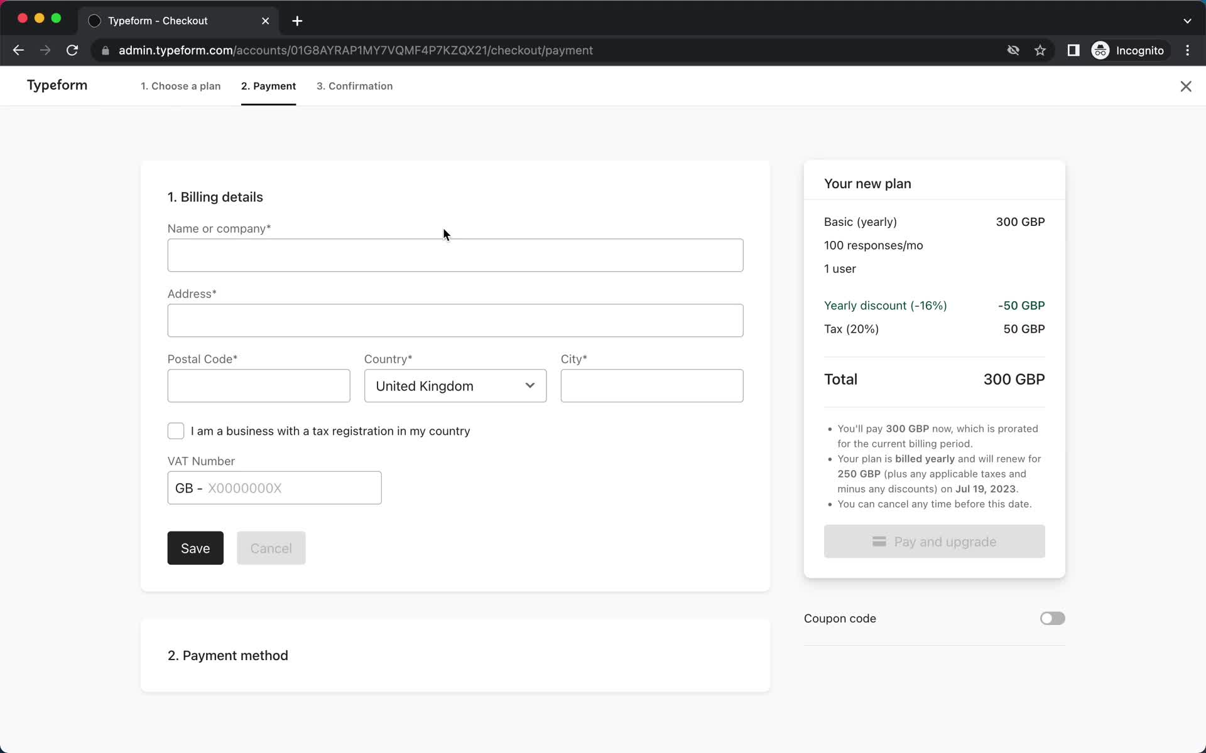The image size is (1206, 753).
Task: Click the Name or company input field
Action: coord(455,255)
